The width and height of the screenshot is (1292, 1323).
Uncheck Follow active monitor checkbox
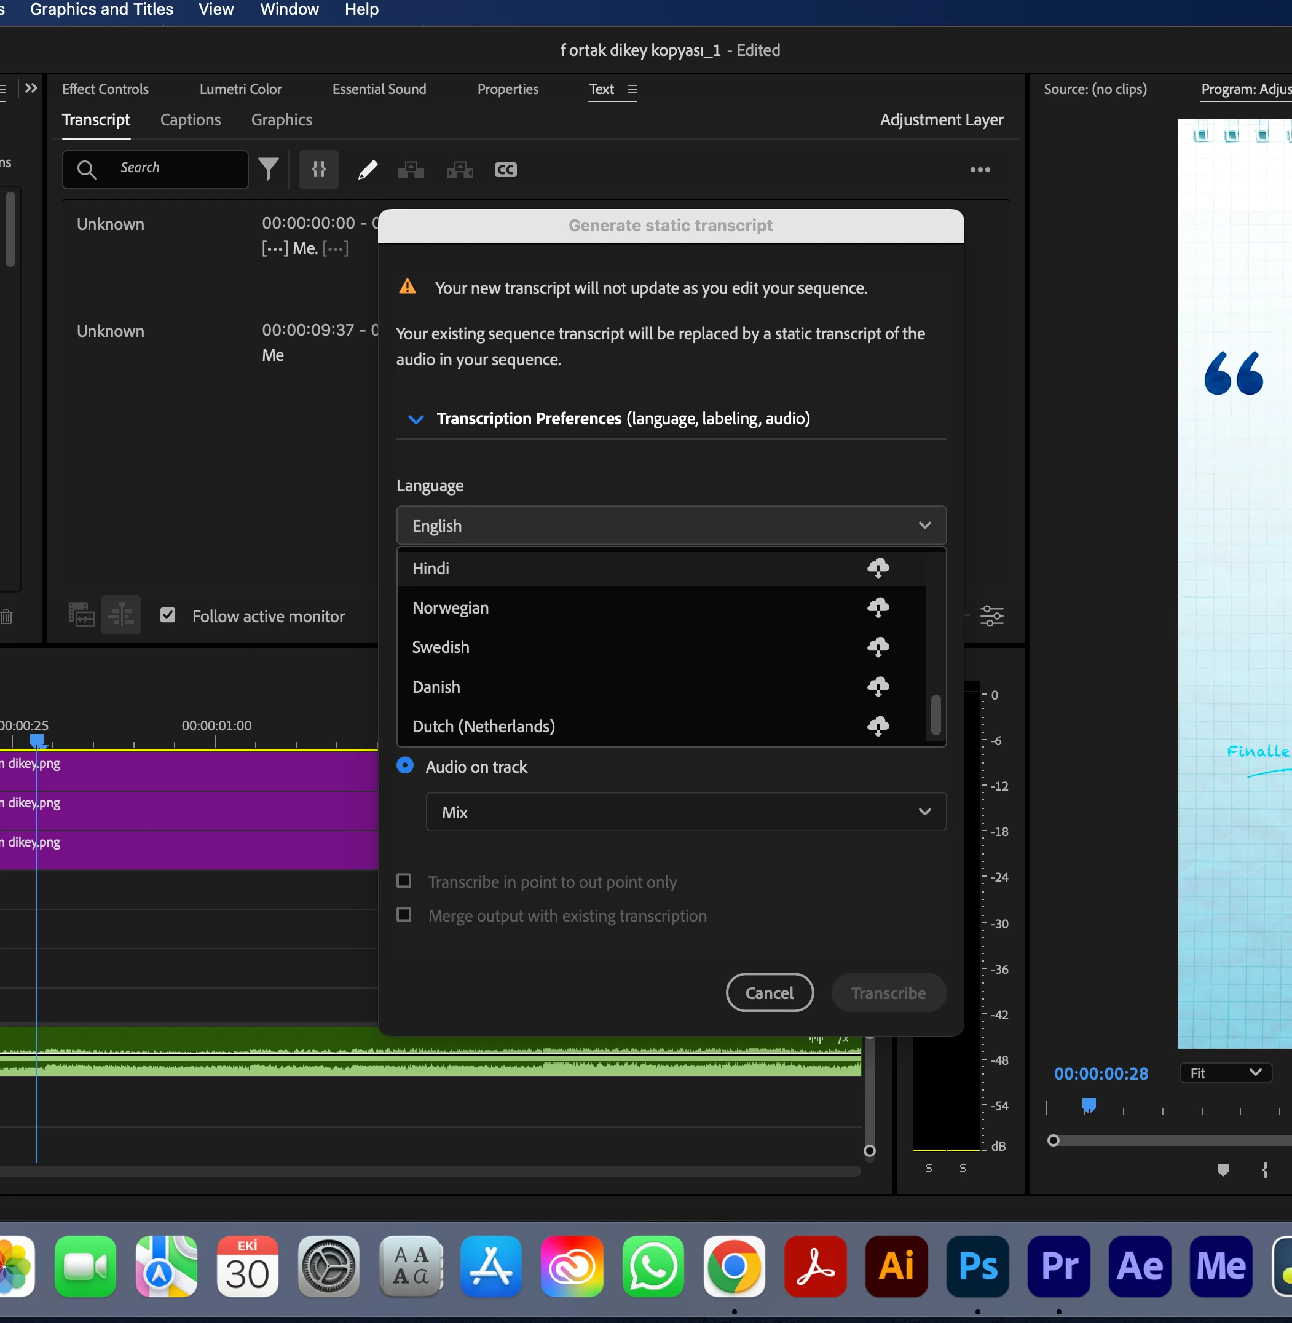click(x=168, y=615)
